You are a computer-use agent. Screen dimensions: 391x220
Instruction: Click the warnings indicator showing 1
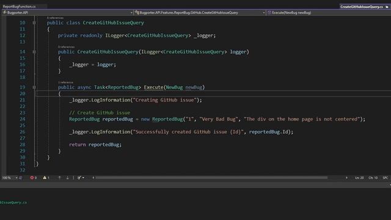click(x=46, y=178)
